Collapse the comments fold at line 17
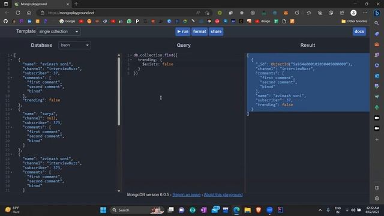The height and width of the screenshot is (216, 384). tap(11, 127)
